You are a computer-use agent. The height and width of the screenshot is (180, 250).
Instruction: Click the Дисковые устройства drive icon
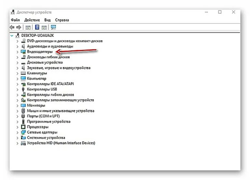pyautogui.click(x=23, y=63)
